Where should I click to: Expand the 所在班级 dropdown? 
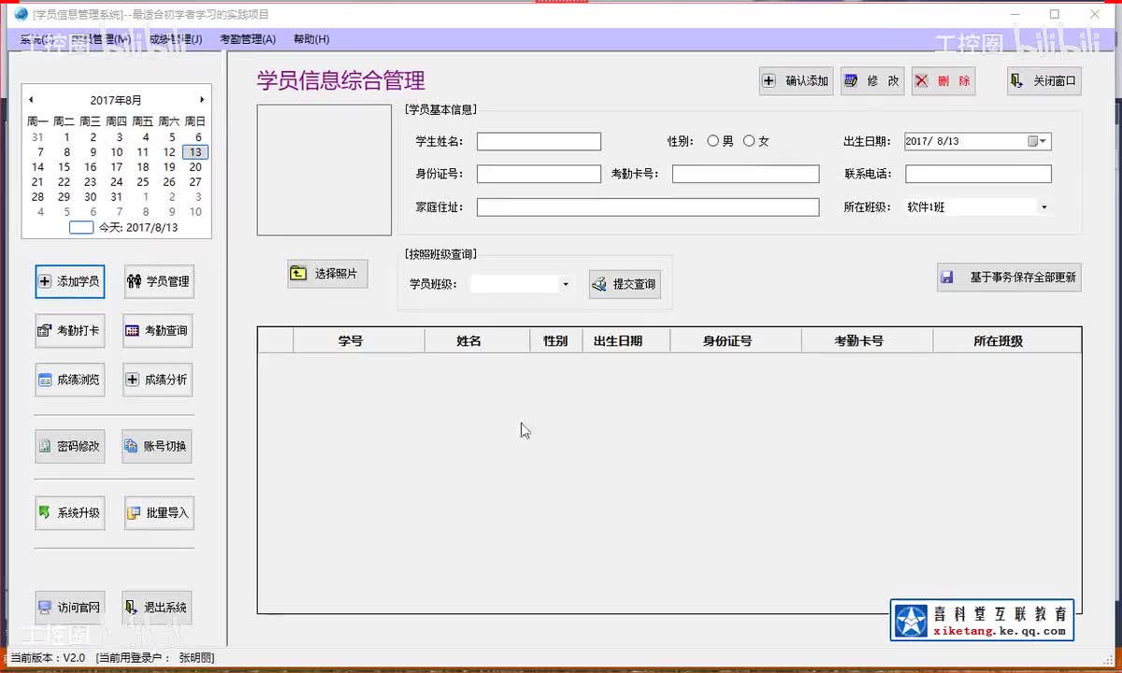1043,208
